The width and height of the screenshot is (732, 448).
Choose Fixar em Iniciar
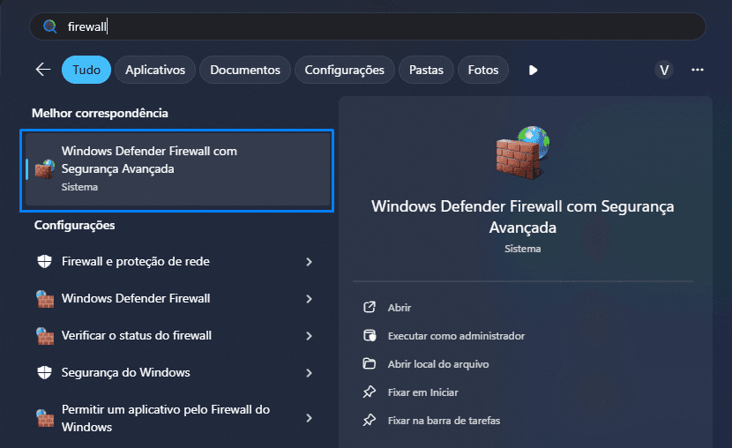423,392
